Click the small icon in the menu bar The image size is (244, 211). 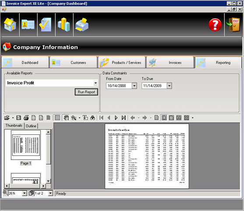4,10
